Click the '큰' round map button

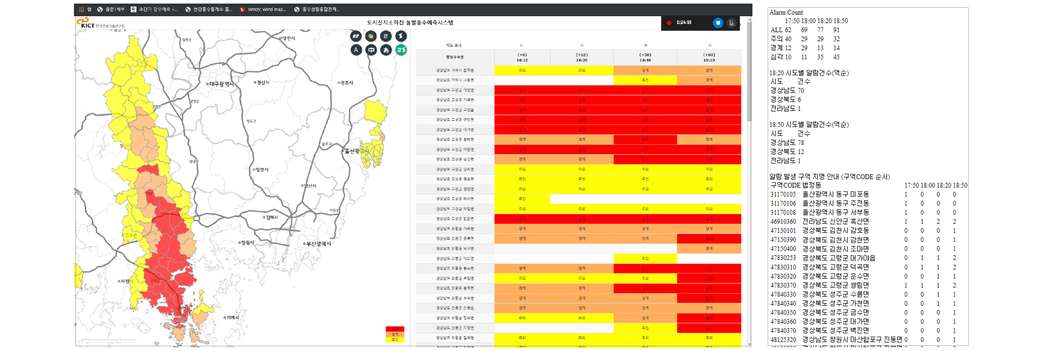pos(386,36)
